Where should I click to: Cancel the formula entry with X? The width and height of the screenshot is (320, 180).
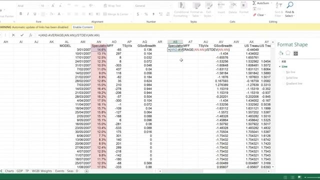tap(13, 35)
